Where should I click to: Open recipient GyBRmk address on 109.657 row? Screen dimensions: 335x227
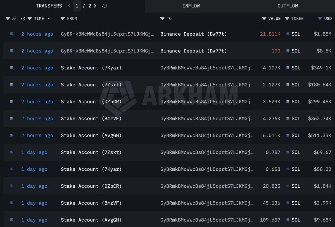[x=207, y=220]
